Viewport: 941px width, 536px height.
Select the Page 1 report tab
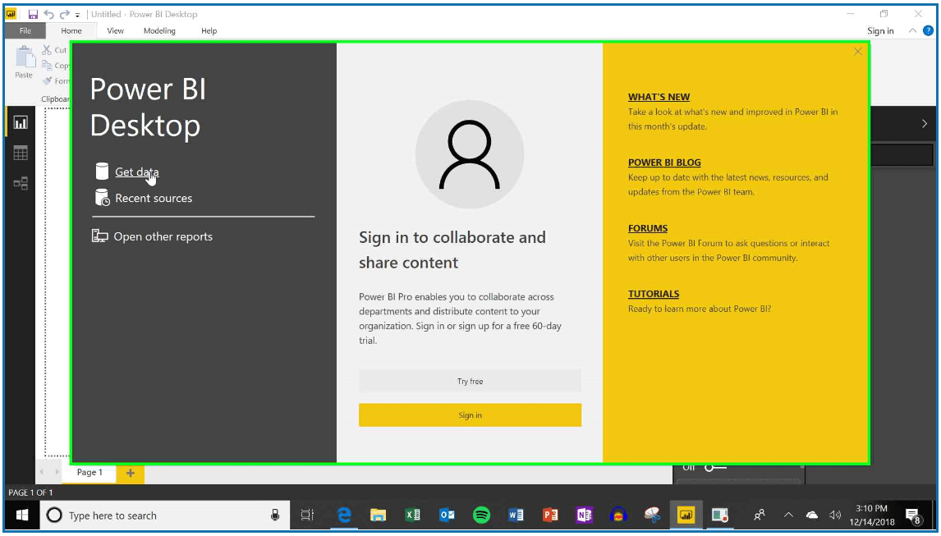point(90,472)
